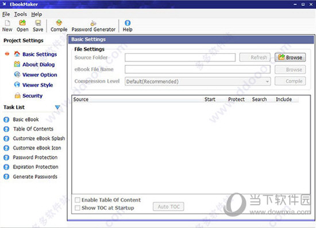This screenshot has height=228, width=316.
Task: Maximize the EbookMaker window
Action: click(303, 4)
